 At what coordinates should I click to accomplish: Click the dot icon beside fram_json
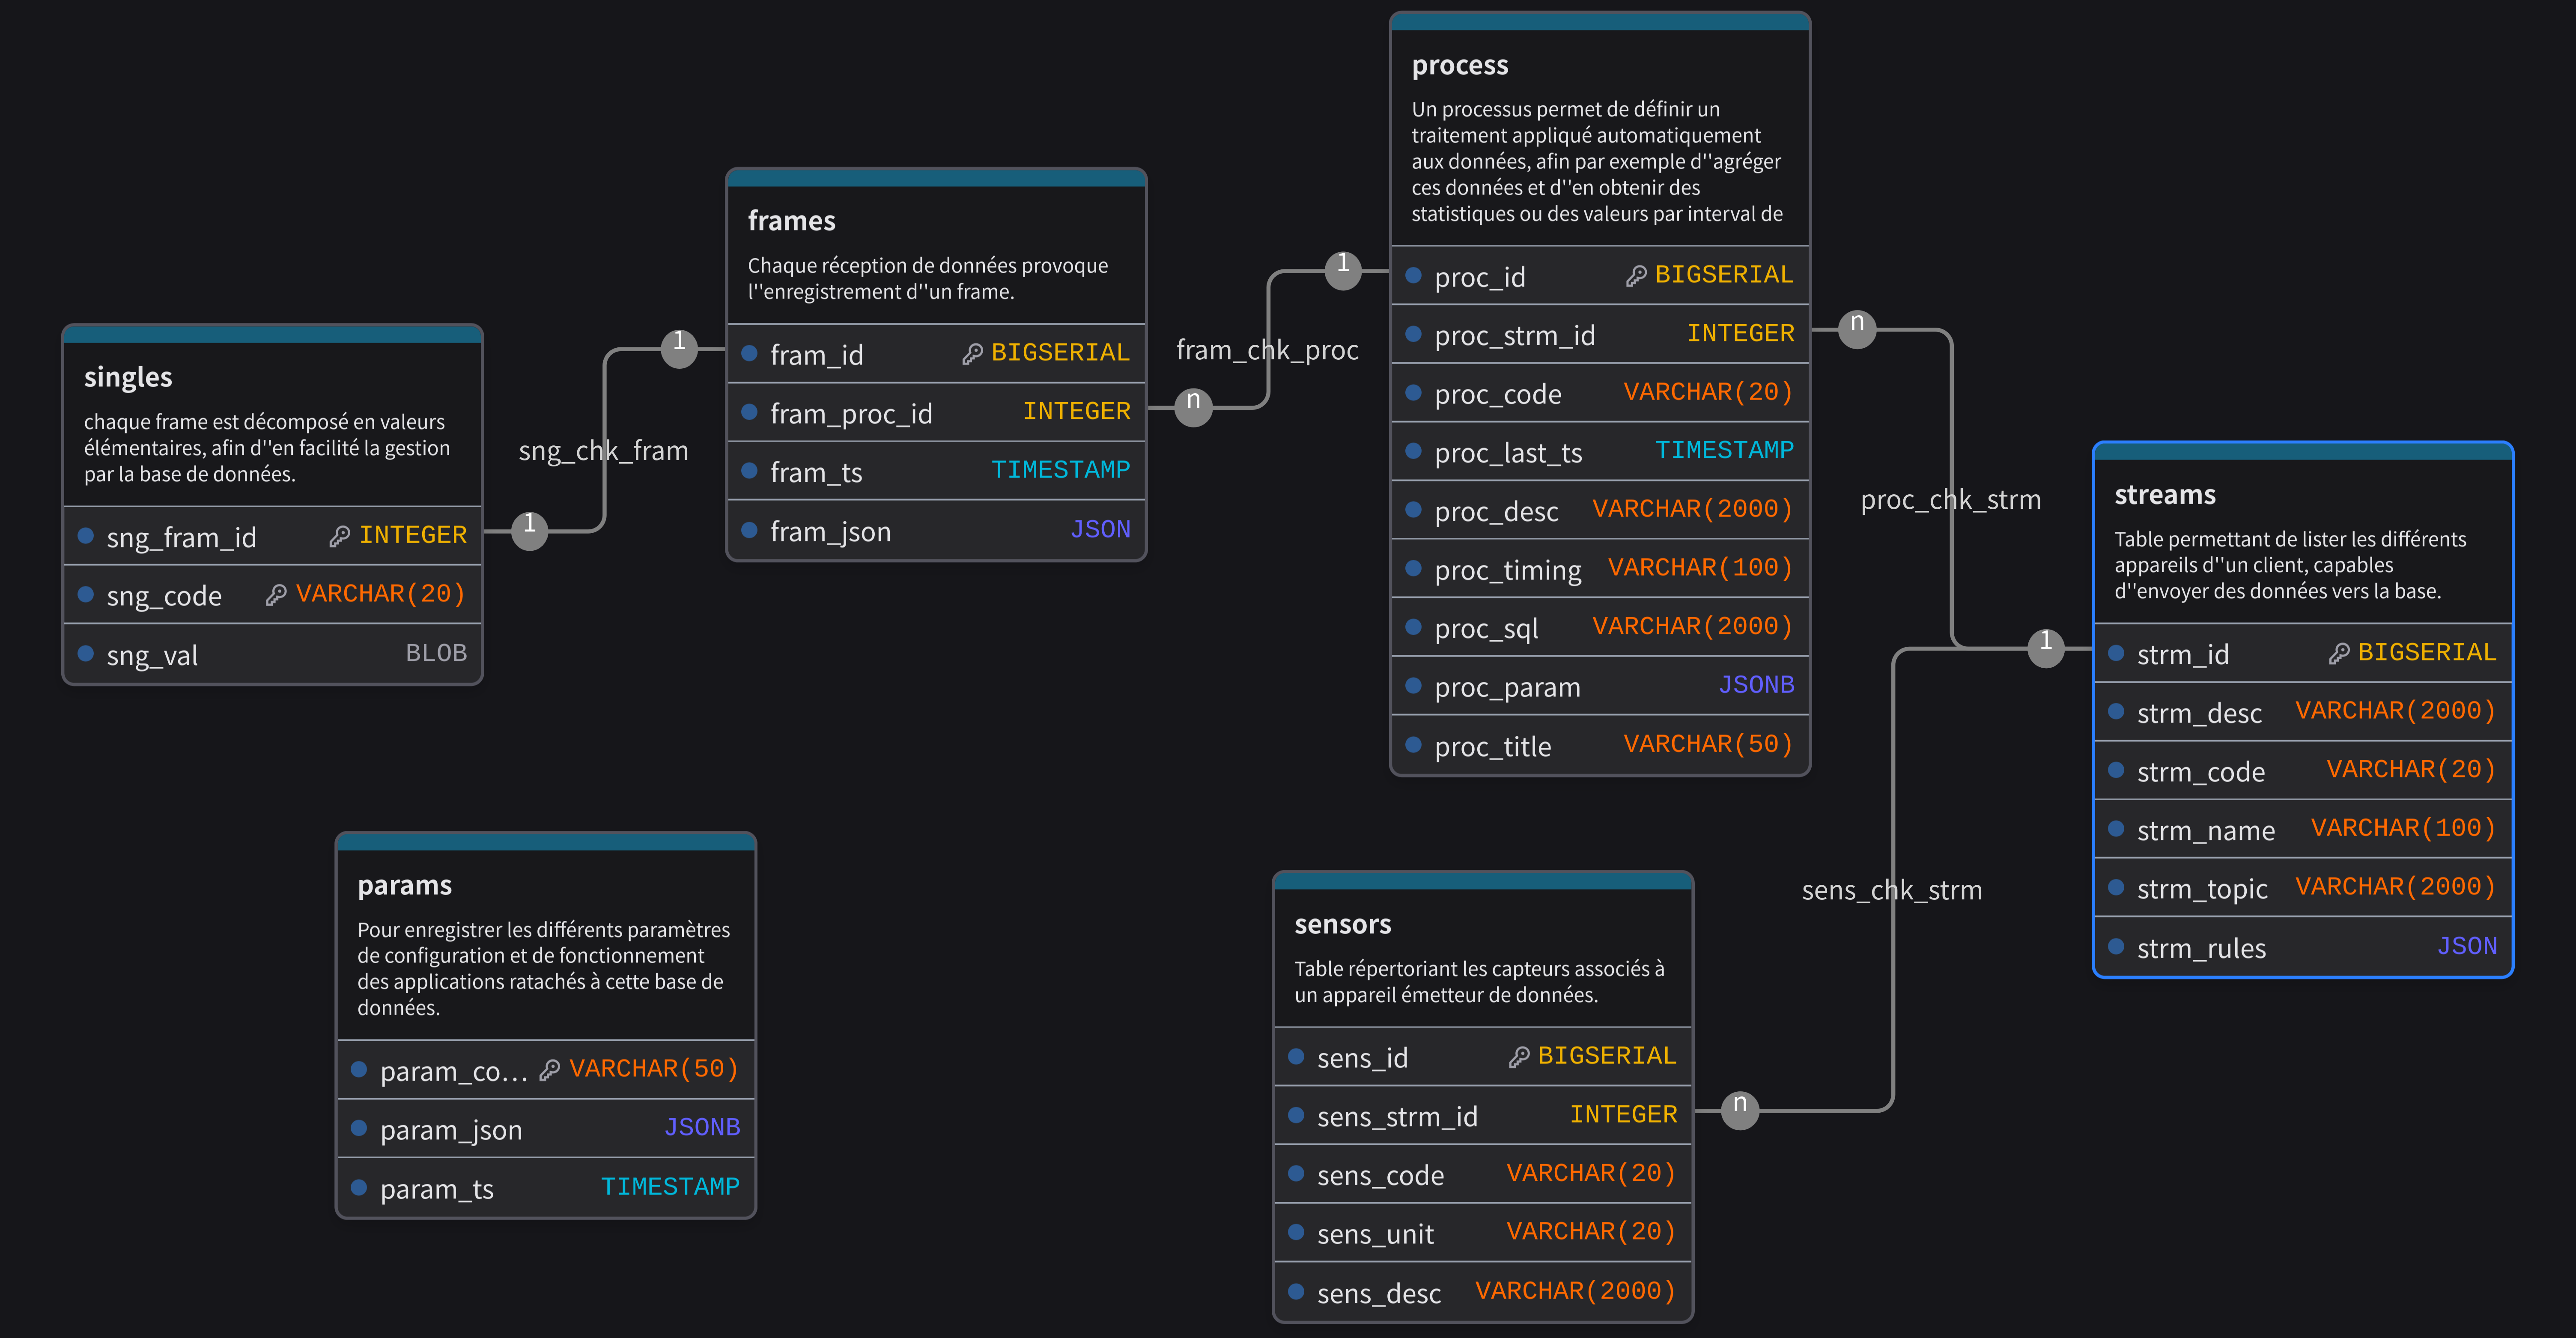[749, 529]
